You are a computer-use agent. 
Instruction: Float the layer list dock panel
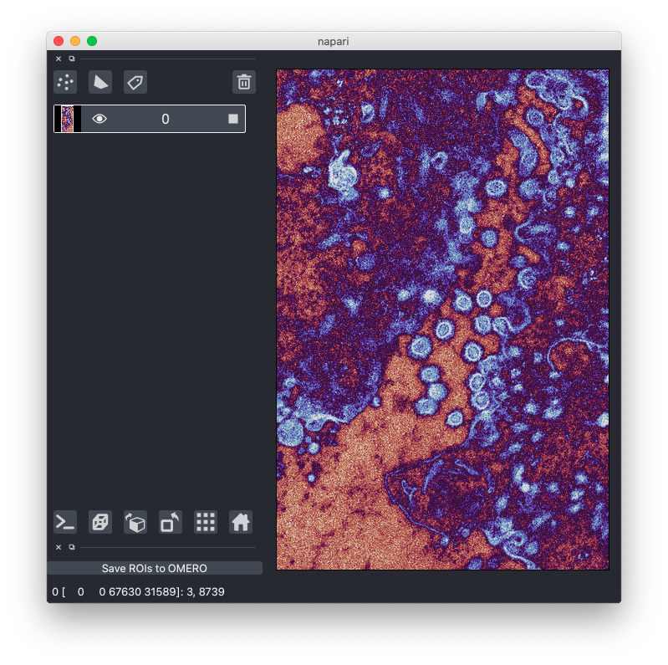coord(72,59)
